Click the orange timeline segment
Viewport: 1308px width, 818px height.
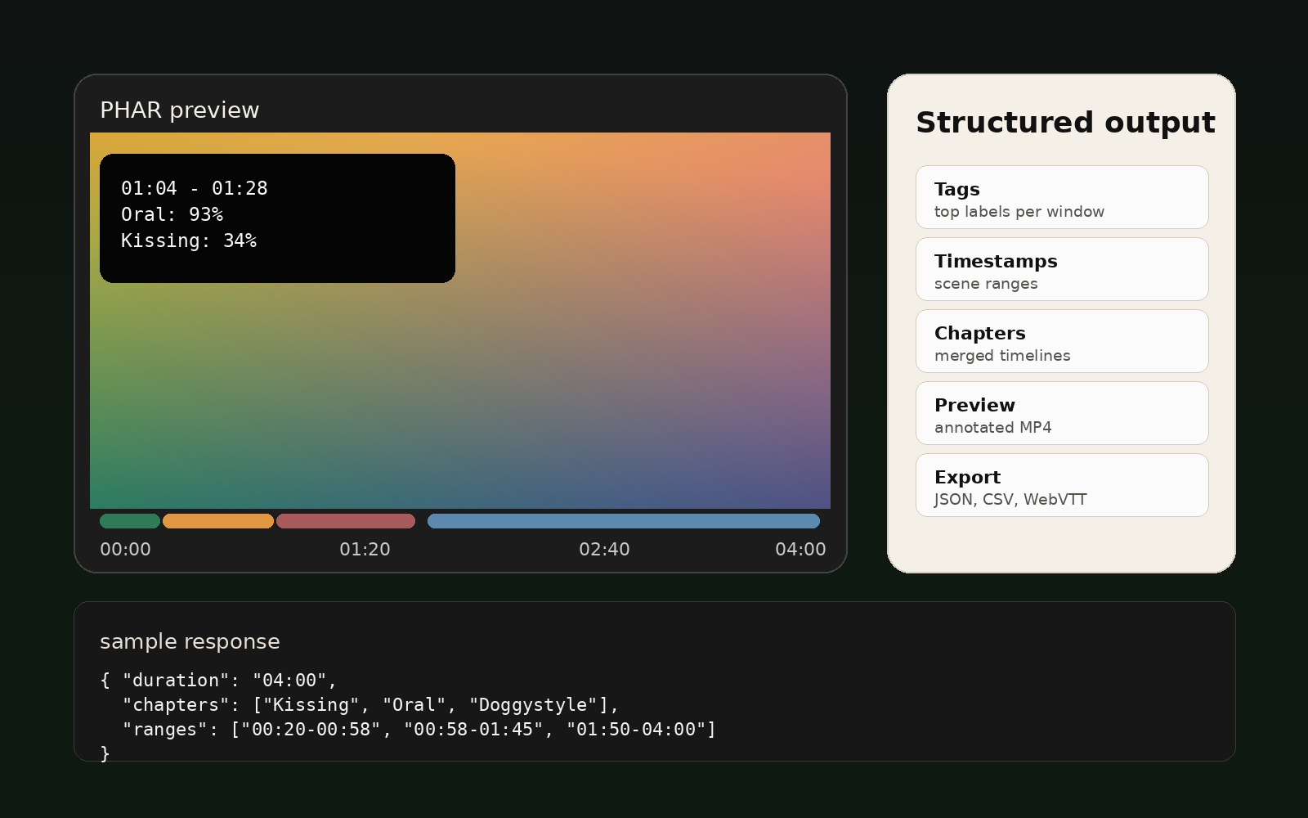[218, 521]
